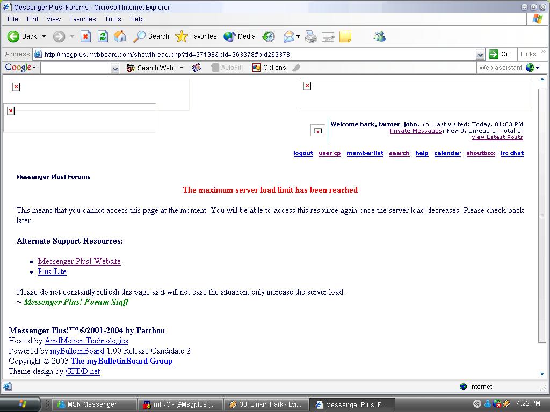Screen dimensions: 550x412
Task: Click the Edit page toolbar icon
Action: click(x=328, y=36)
